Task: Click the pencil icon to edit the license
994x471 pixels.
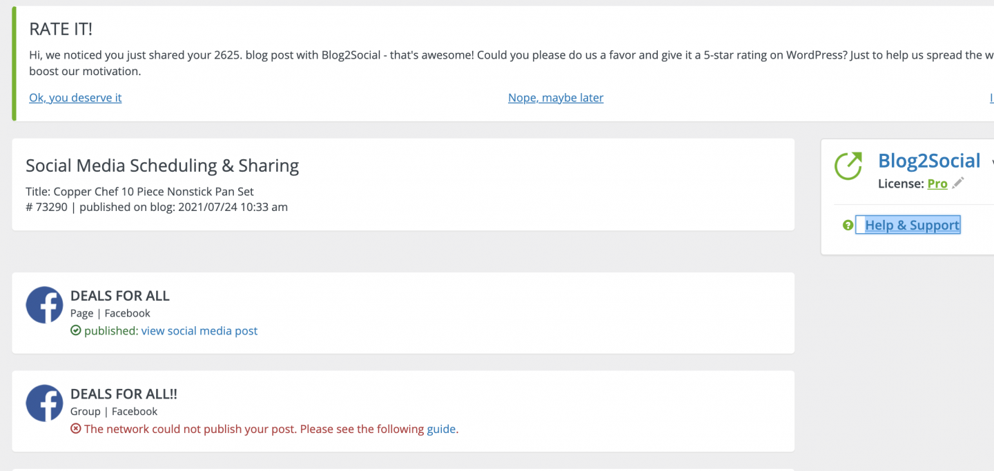Action: pyautogui.click(x=957, y=183)
